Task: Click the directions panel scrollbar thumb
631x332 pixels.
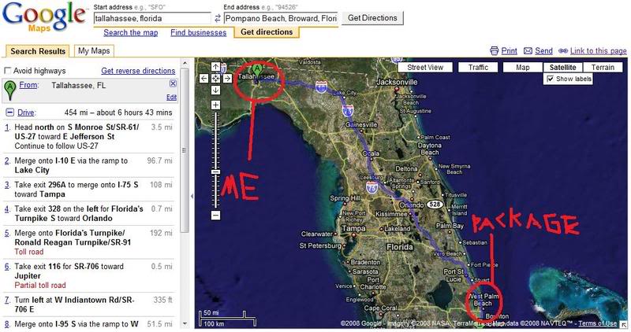Action: click(185, 150)
